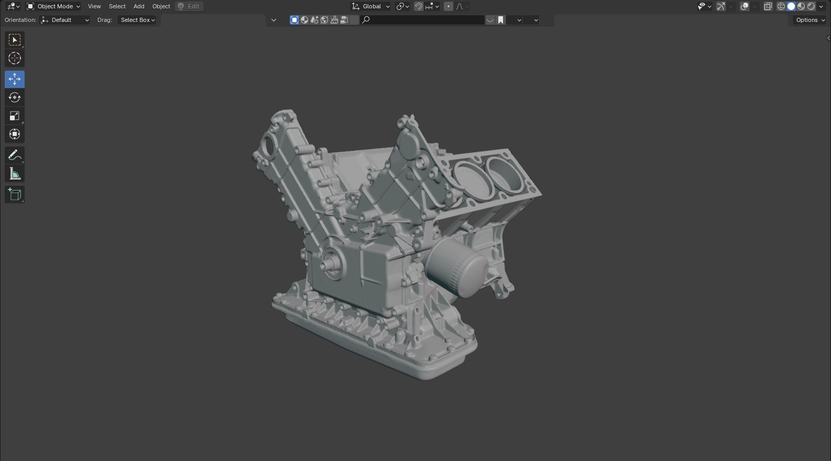
Task: Toggle X-ray display mode
Action: click(x=768, y=6)
